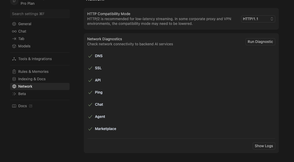Screen dimensions: 294x162
Task: Click the Beta double-chevron icon
Action: point(14,94)
